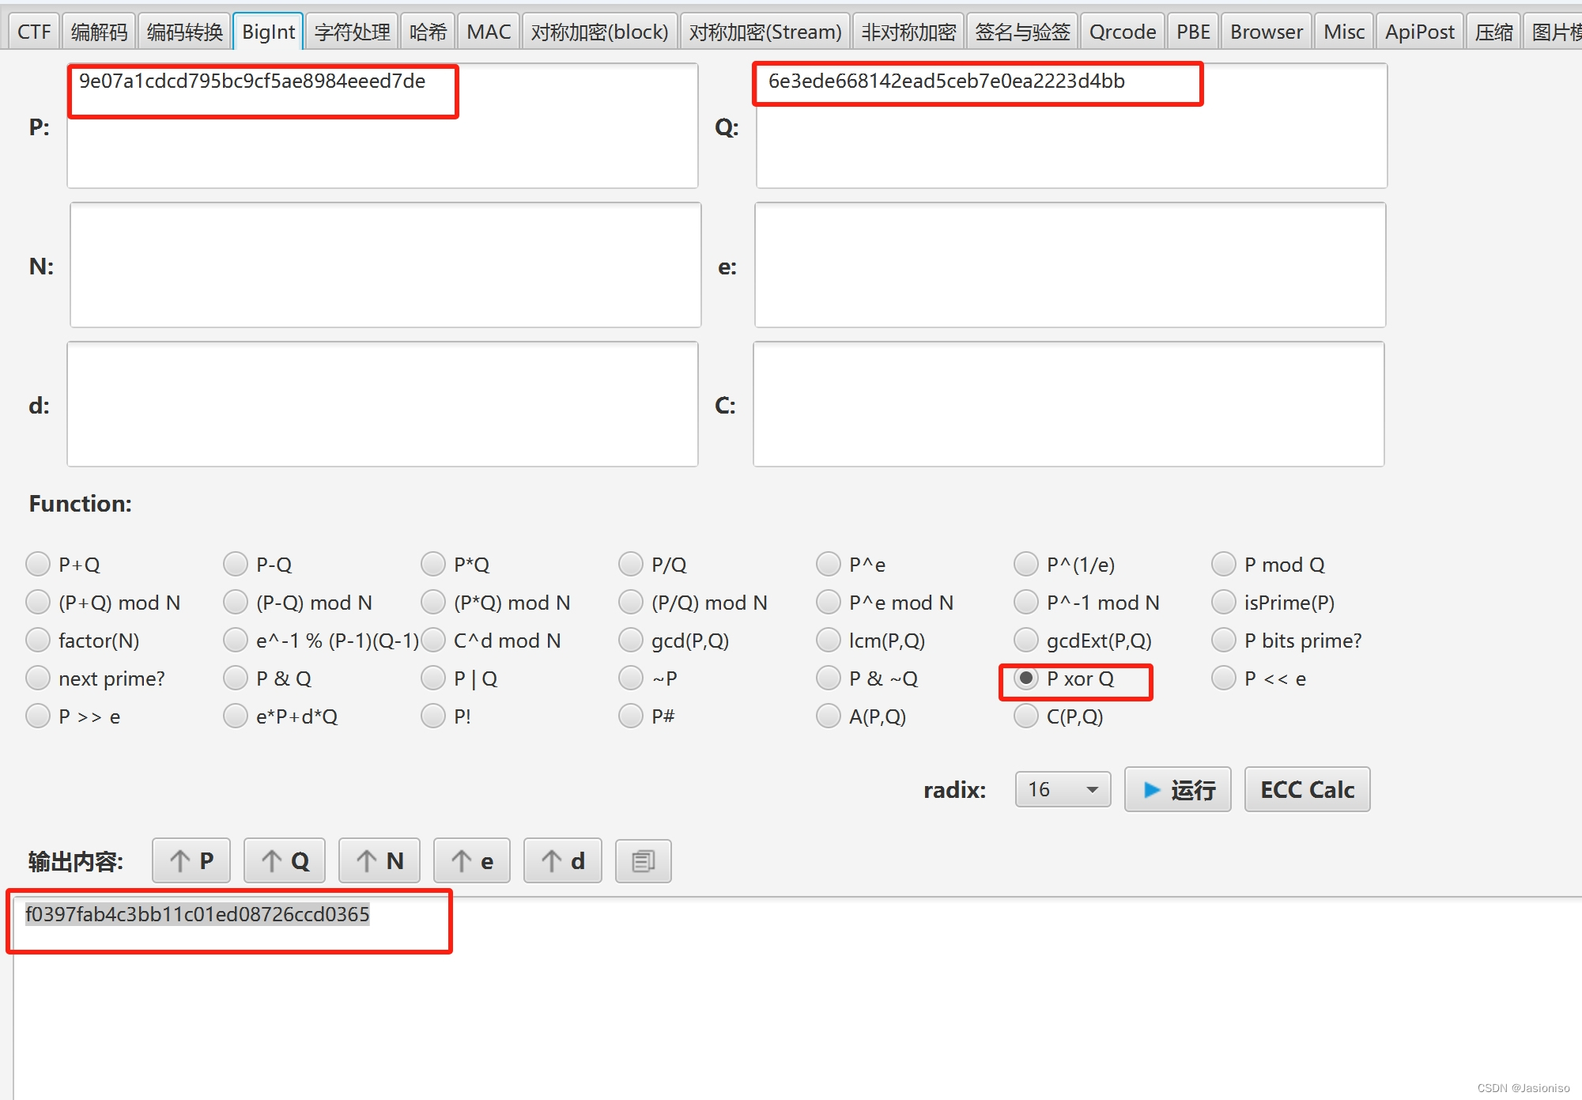
Task: Send output to Q field arrow button
Action: tap(285, 860)
